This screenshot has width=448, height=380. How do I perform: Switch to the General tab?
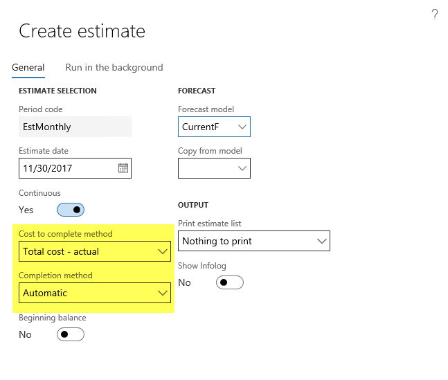coord(28,67)
